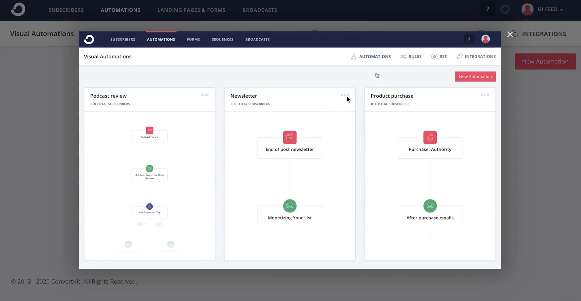
Task: Click the RULES shuffle icon
Action: (x=403, y=57)
